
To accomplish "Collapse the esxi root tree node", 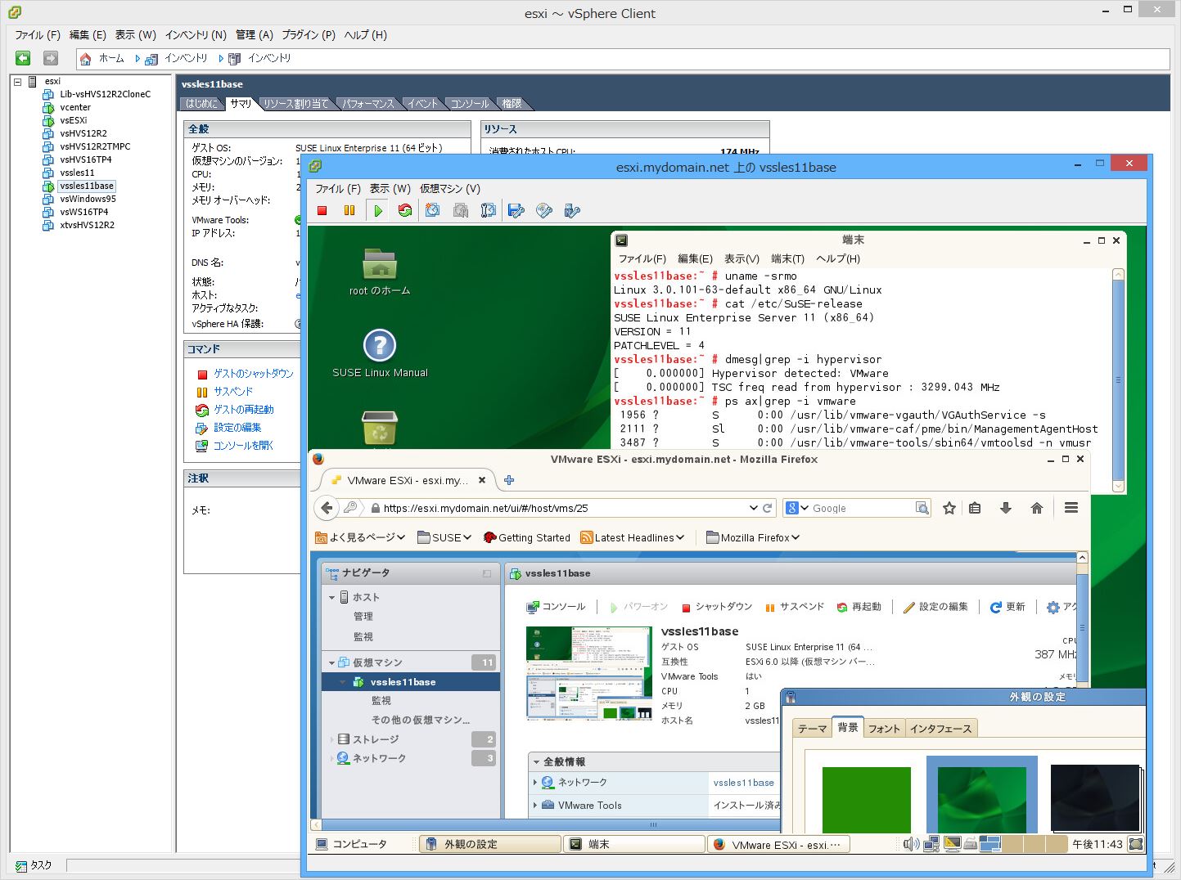I will click(x=17, y=82).
